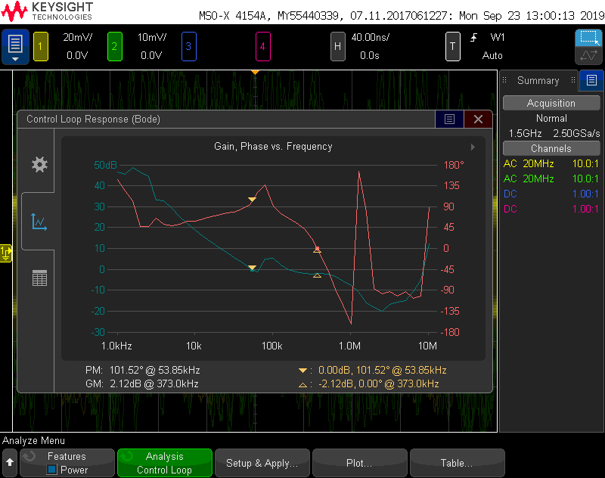Click the Summary panel header

[538, 81]
